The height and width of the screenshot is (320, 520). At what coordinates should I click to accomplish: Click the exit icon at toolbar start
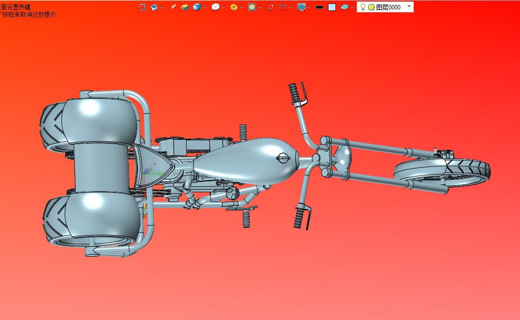[141, 7]
